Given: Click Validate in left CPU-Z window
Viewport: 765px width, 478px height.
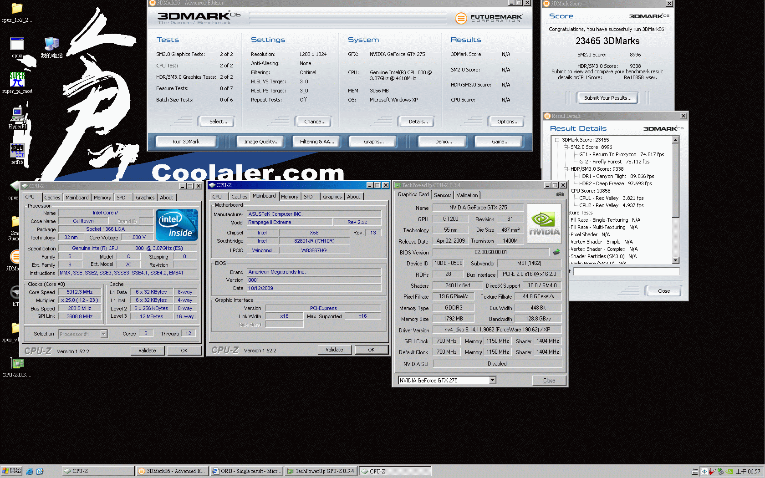Looking at the screenshot, I should click(x=147, y=351).
